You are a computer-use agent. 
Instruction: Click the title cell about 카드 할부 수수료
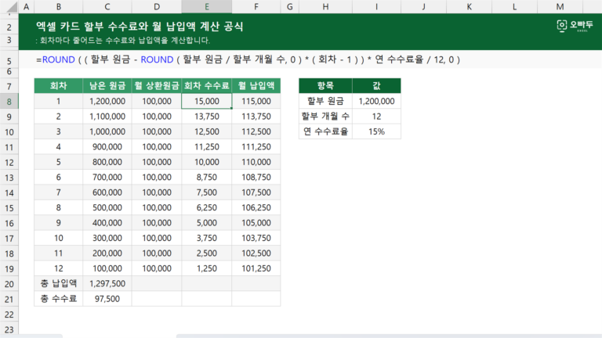point(140,27)
